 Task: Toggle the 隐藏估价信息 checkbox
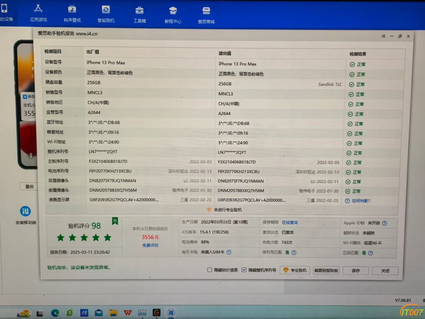210,270
